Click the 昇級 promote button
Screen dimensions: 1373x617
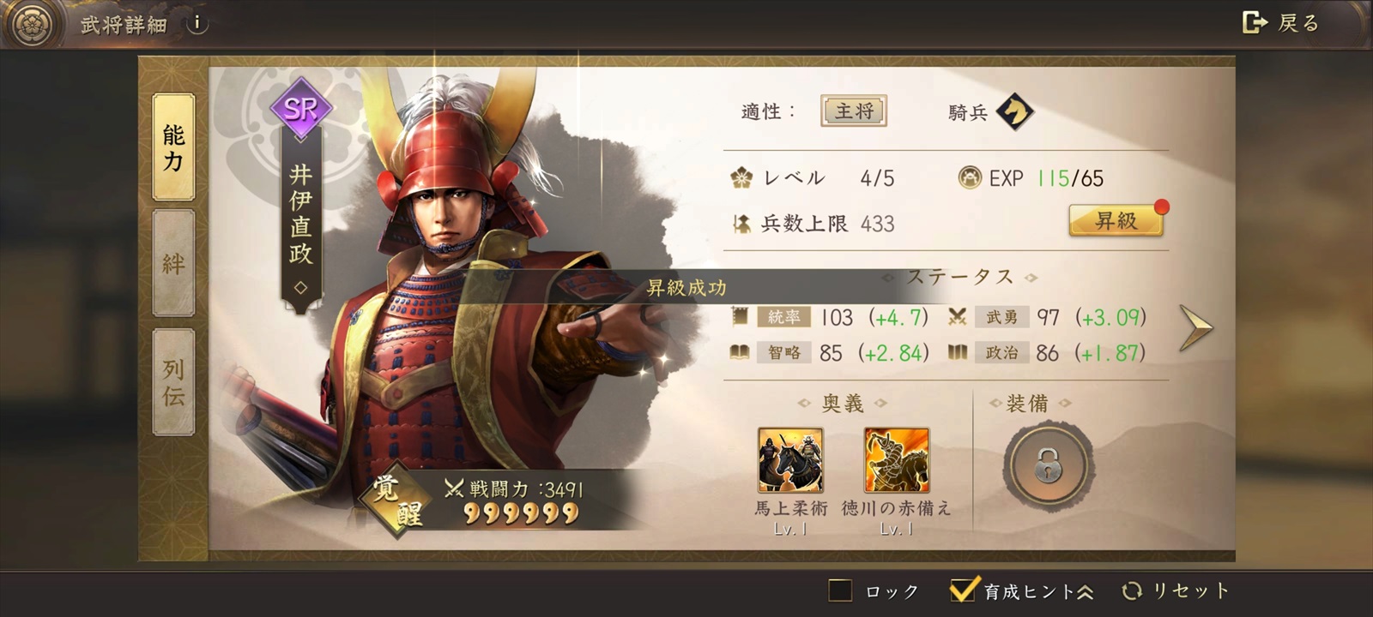coord(1116,220)
